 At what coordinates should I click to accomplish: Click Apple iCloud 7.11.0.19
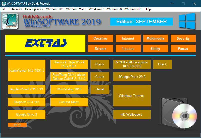click(x=27, y=89)
